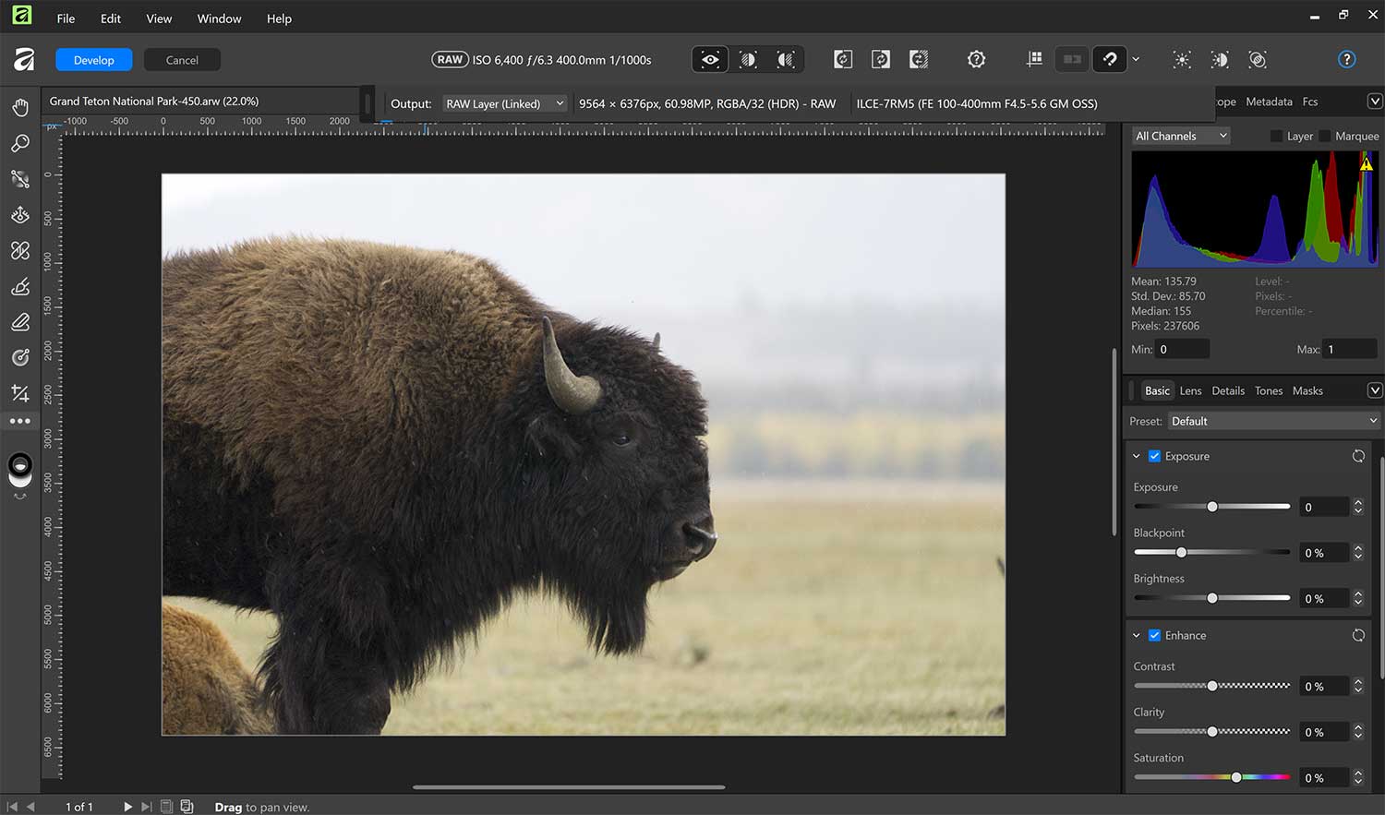Viewport: 1385px width, 815px height.
Task: Open the Output RAW Layer (Linked) dropdown
Action: (x=504, y=103)
